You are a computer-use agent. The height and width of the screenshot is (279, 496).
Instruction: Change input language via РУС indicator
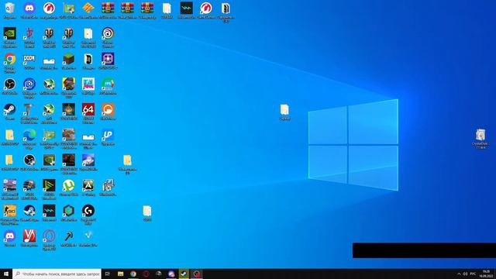tap(473, 274)
